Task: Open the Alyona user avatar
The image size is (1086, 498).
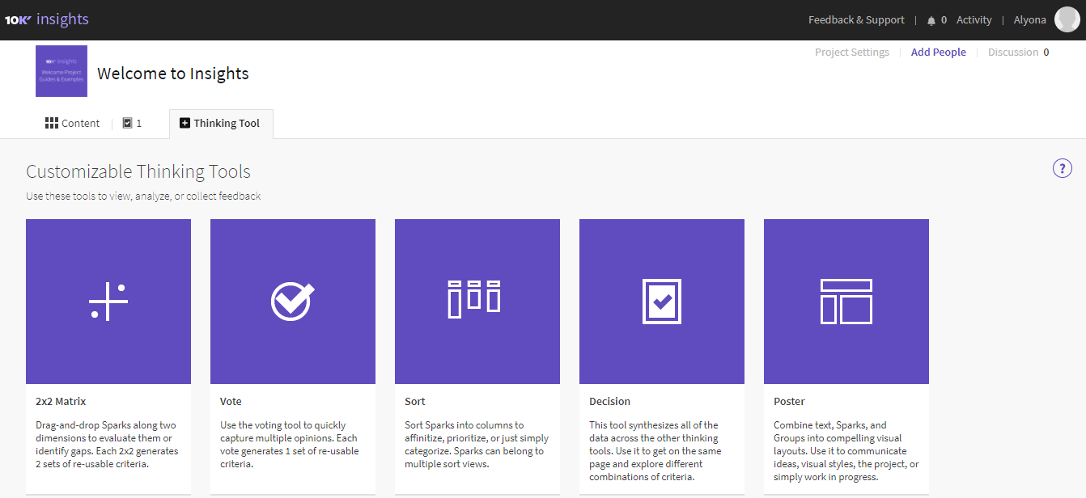Action: click(1067, 19)
